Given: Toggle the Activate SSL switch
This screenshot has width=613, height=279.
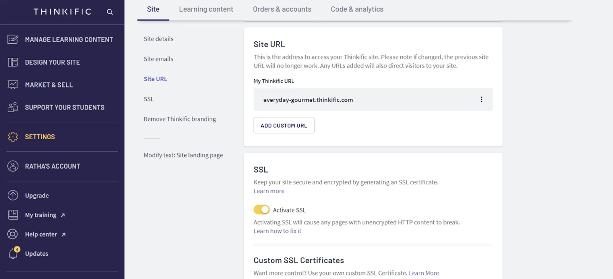Looking at the screenshot, I should (261, 210).
